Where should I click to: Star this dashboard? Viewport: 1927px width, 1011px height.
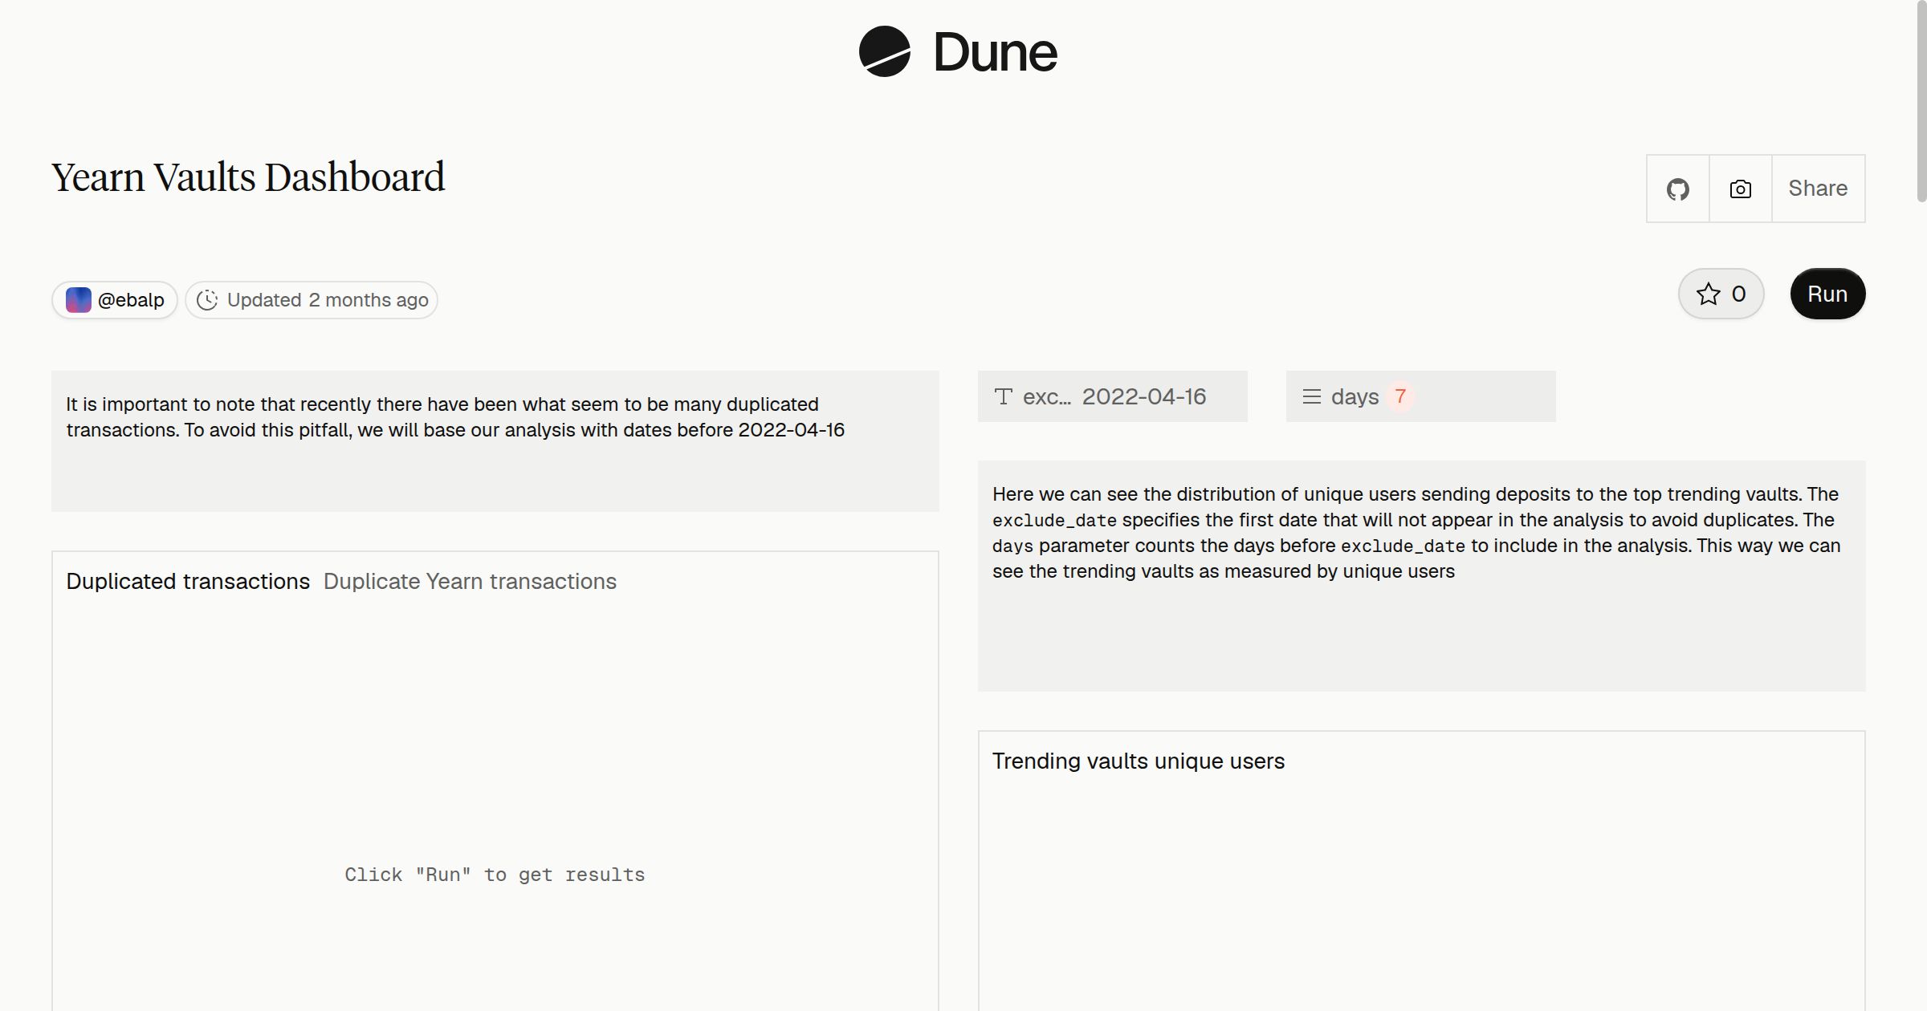1721,294
